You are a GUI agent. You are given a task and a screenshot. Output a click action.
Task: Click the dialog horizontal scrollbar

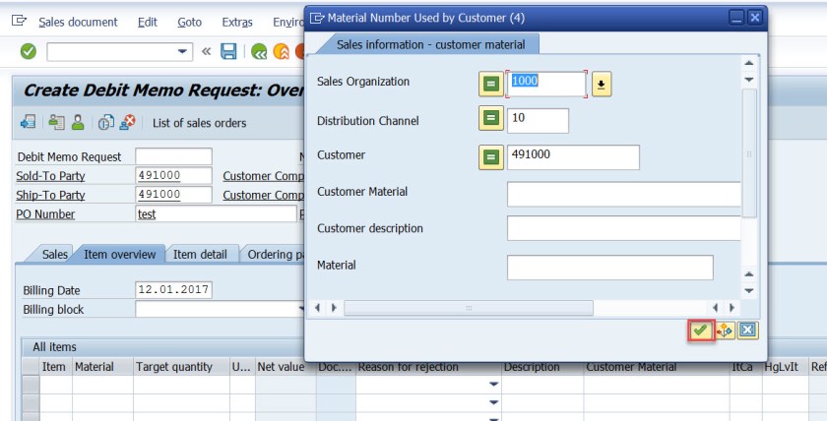(468, 308)
